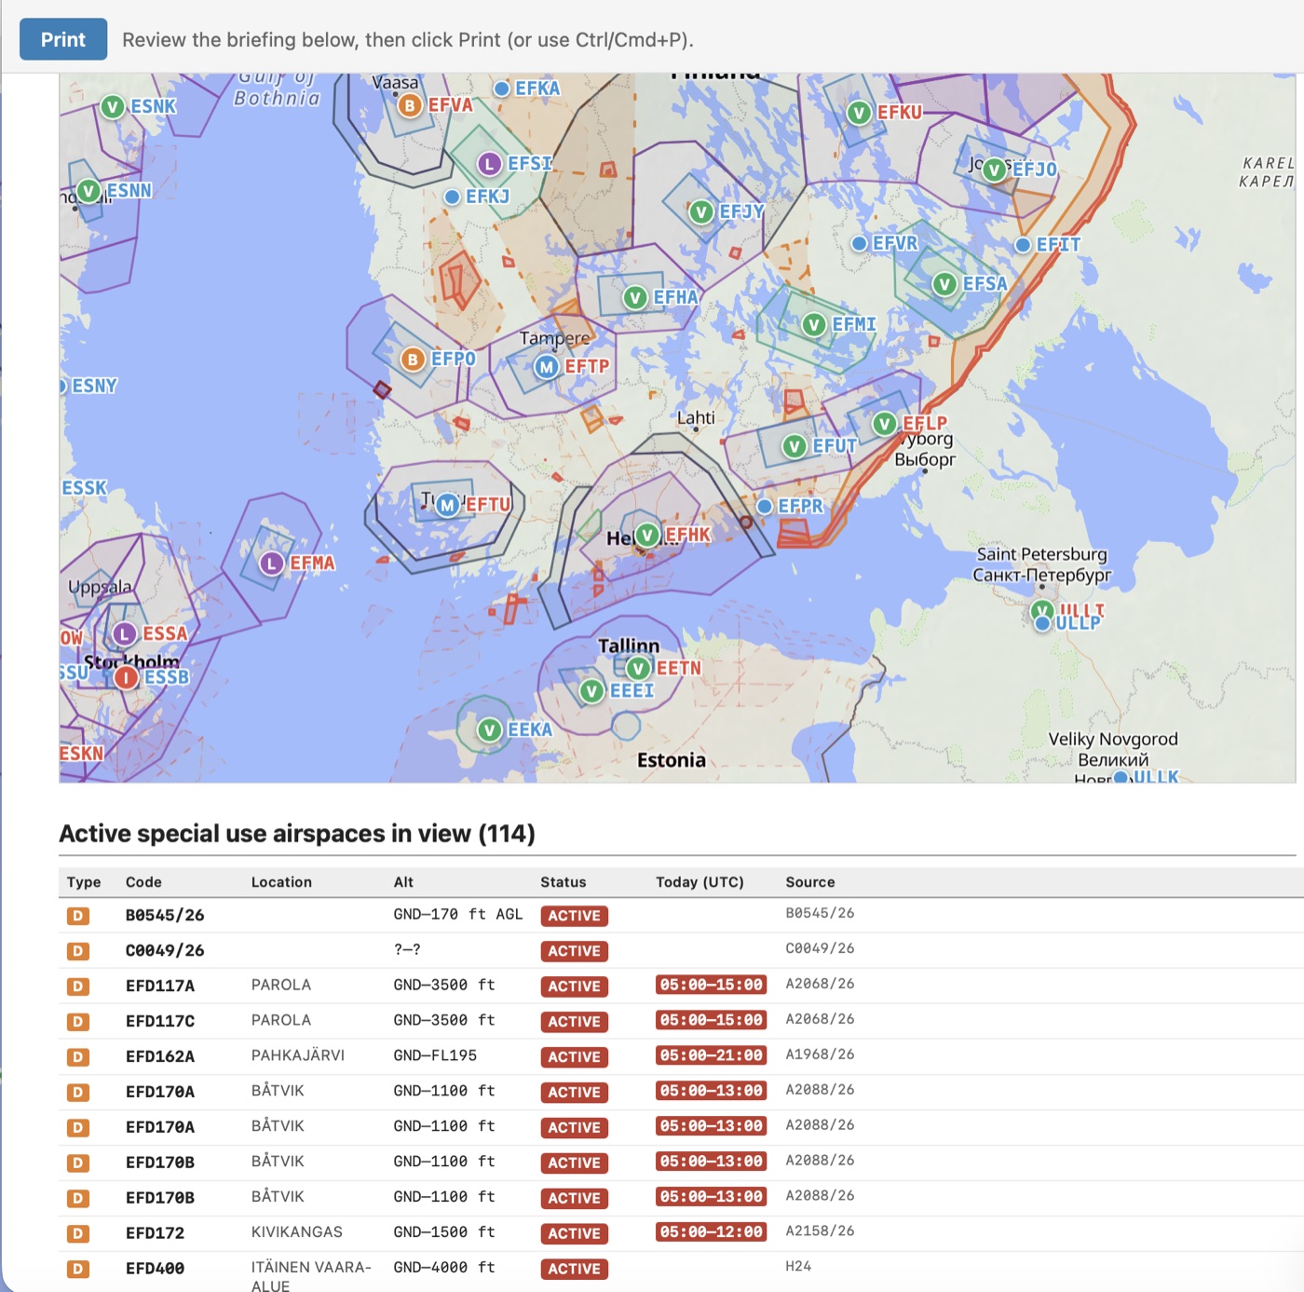Select the EEKA airport marker
This screenshot has height=1292, width=1304.
(x=489, y=730)
